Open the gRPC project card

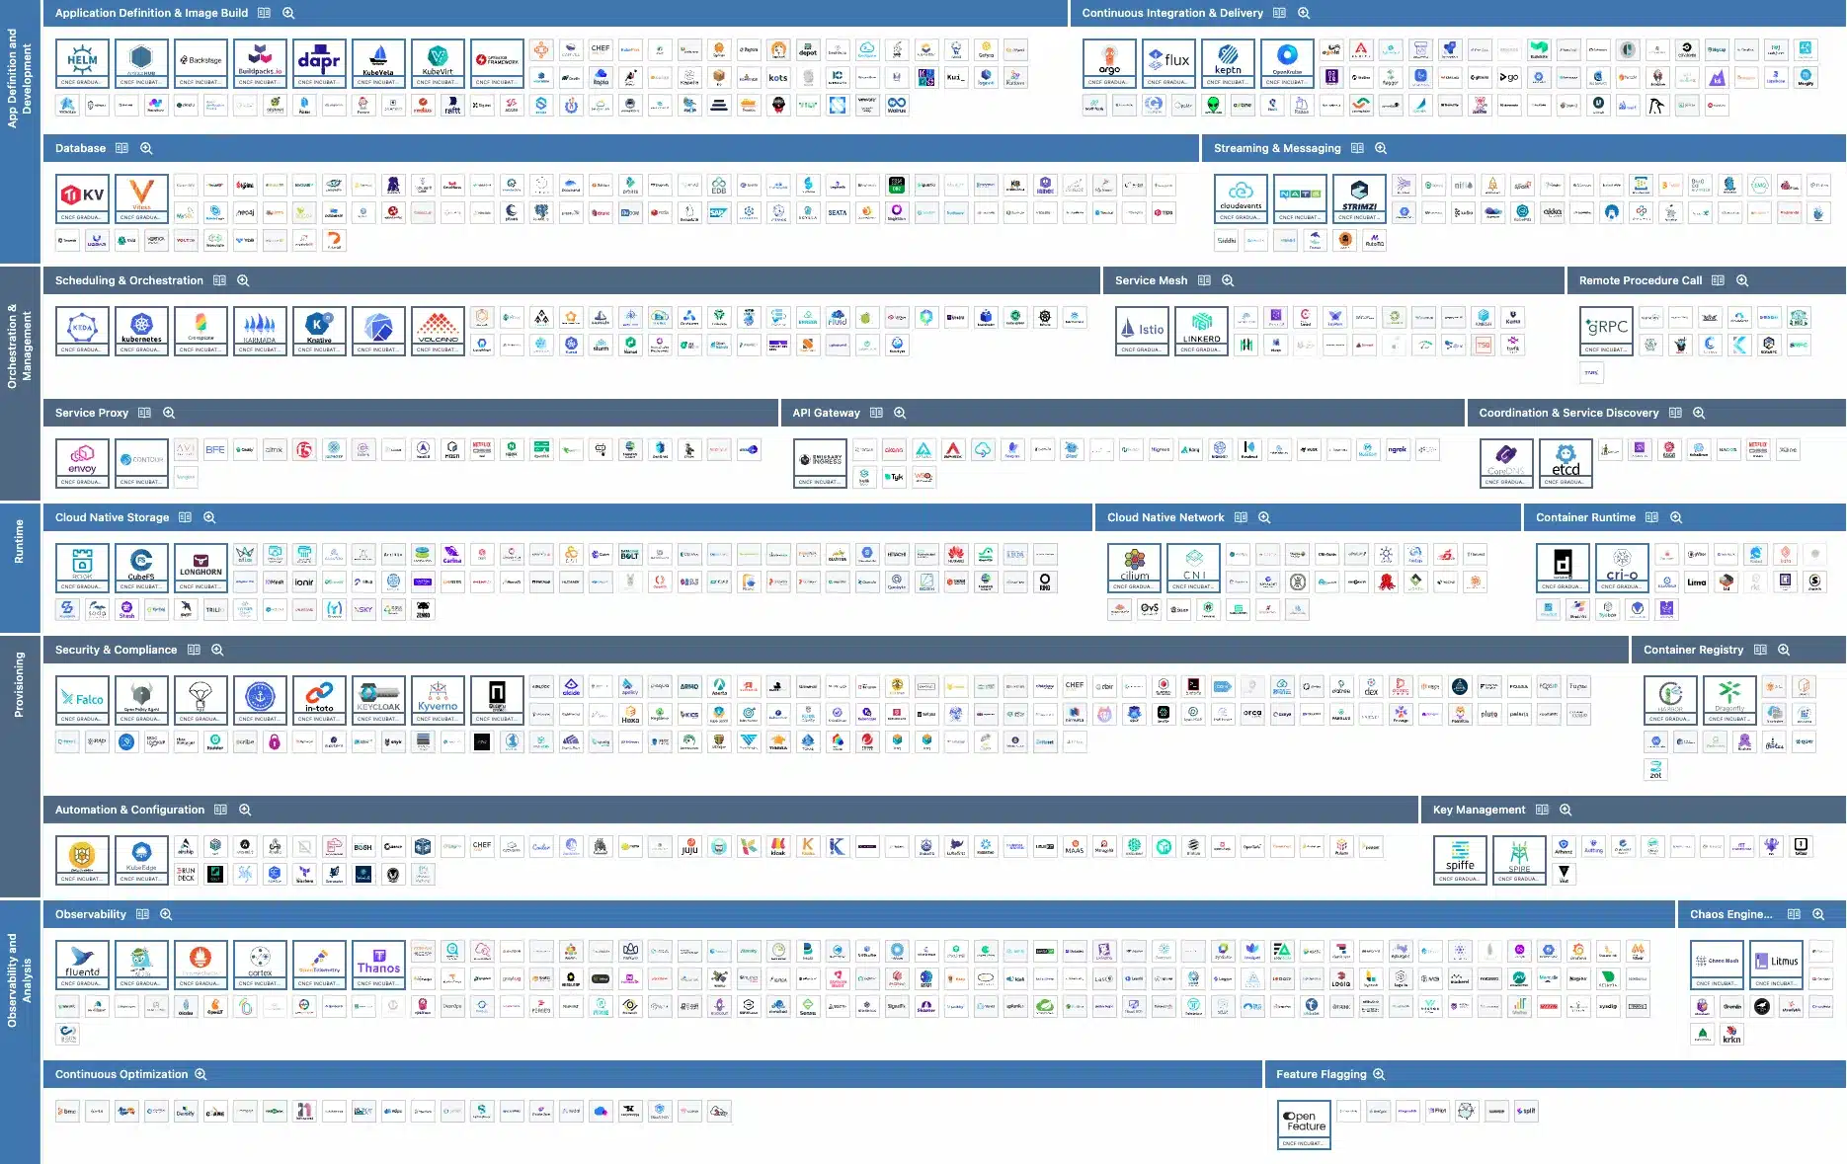[x=1606, y=331]
